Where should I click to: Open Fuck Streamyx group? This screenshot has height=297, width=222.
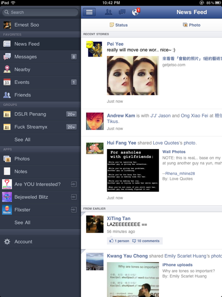[x=40, y=127]
